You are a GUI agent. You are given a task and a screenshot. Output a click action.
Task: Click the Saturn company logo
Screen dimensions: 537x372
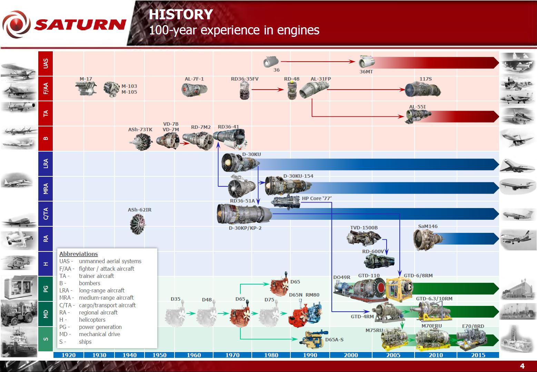(64, 24)
